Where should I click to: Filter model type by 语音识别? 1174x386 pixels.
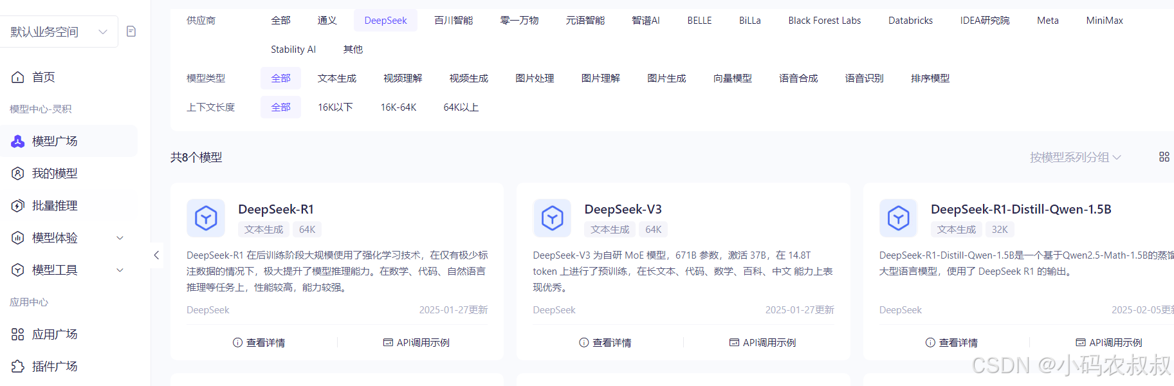tap(865, 78)
